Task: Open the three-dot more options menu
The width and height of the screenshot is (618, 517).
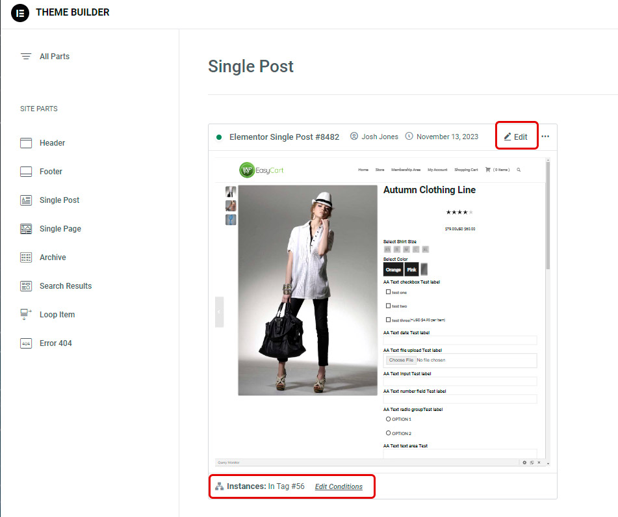Action: (x=545, y=137)
